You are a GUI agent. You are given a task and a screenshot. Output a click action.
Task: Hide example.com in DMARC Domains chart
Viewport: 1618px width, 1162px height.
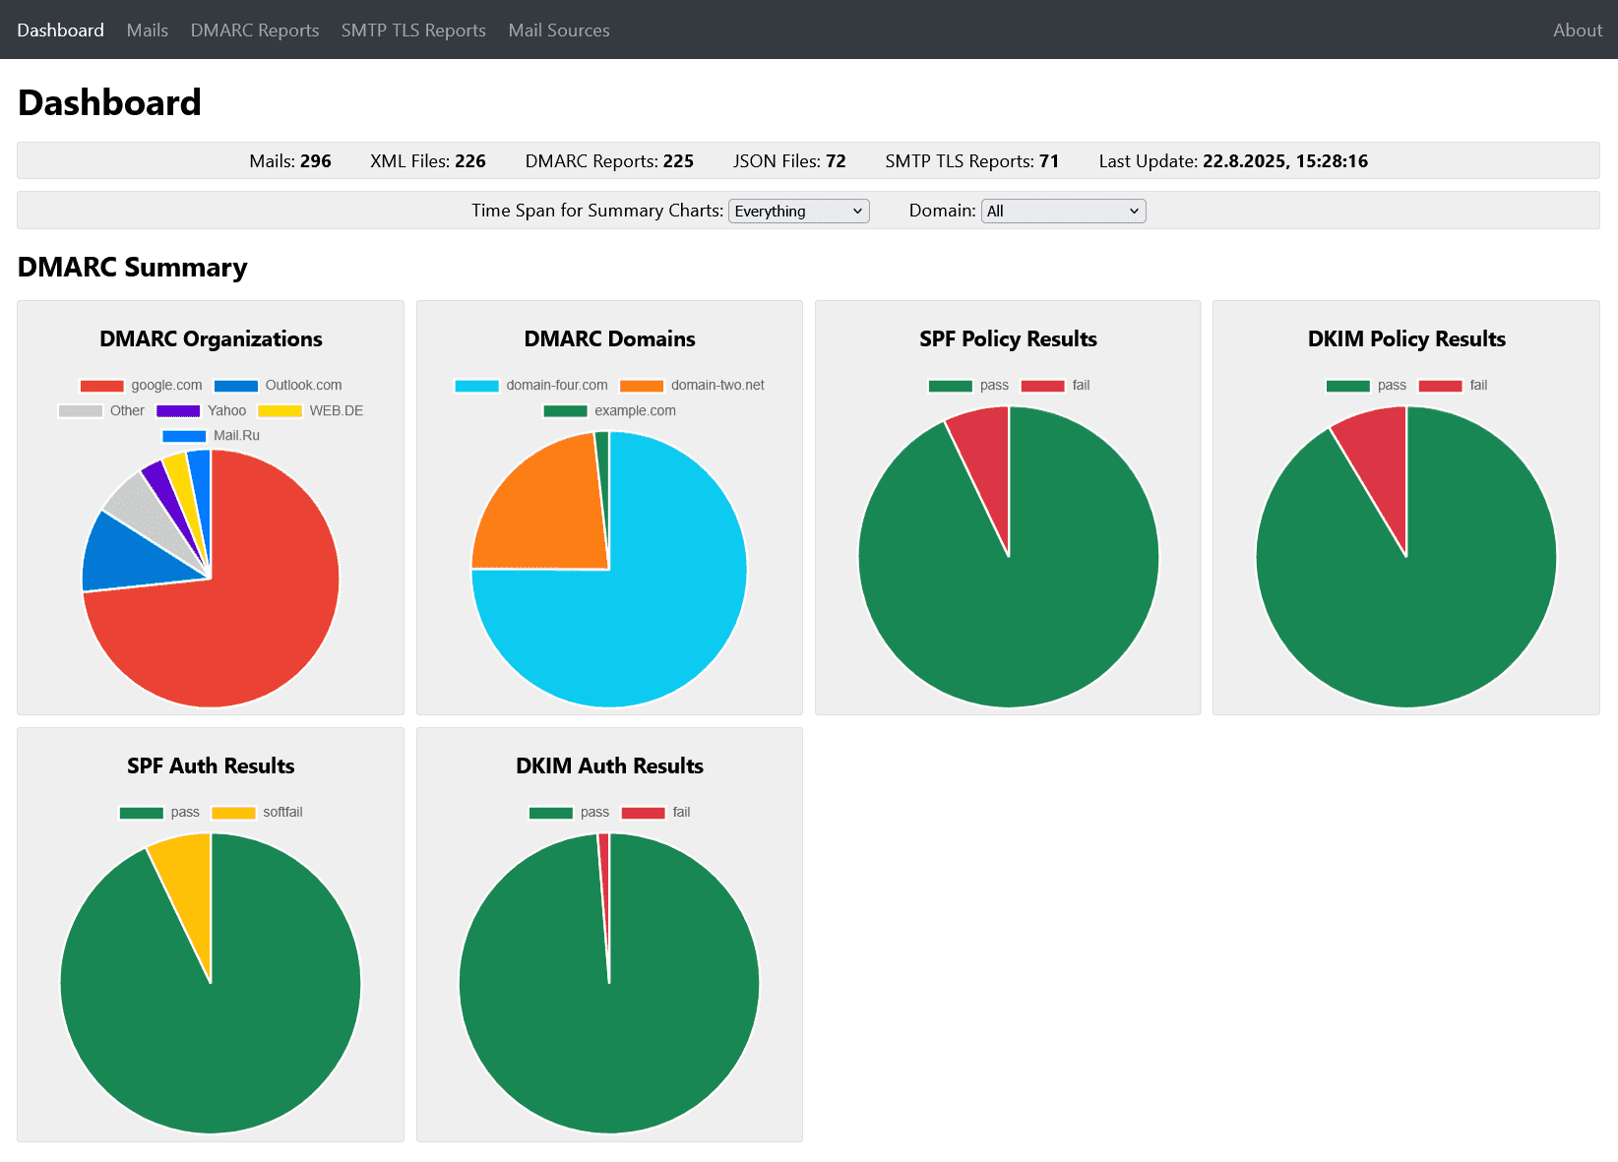pos(610,411)
